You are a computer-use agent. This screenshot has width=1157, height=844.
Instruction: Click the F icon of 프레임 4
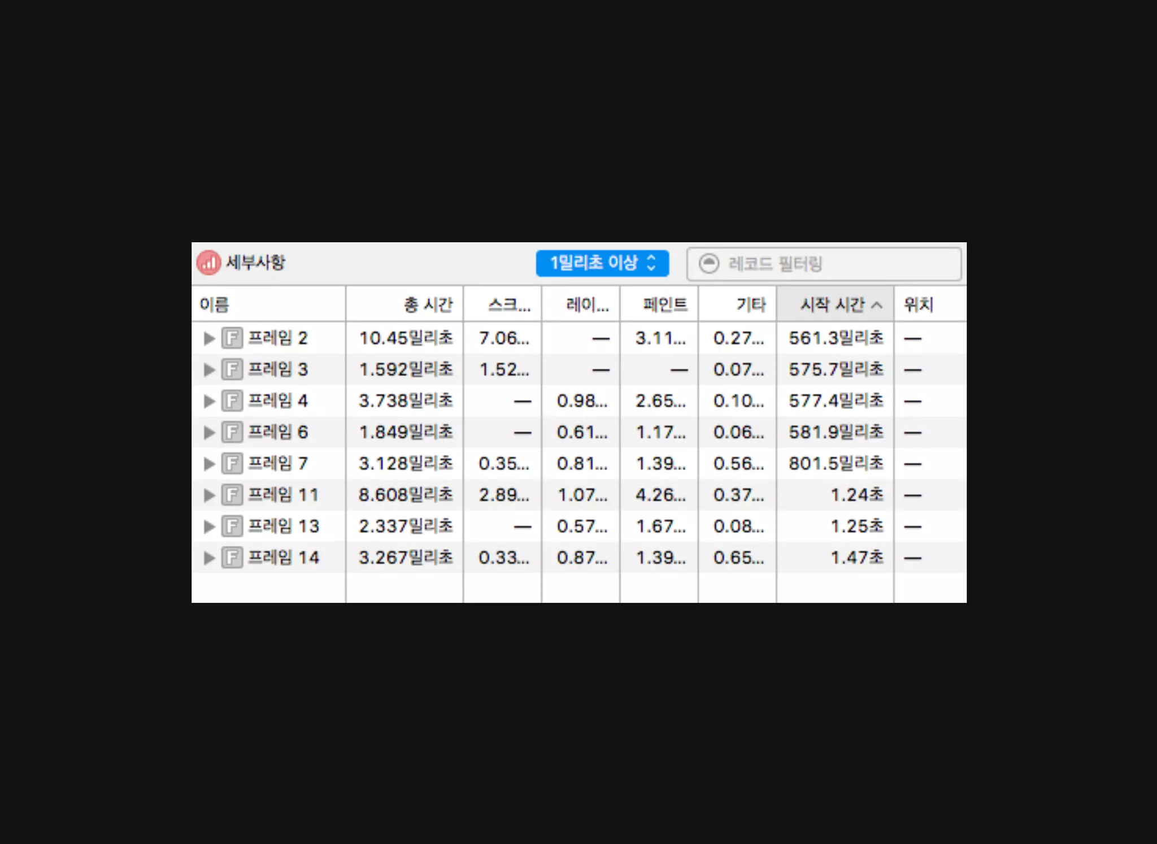point(232,401)
